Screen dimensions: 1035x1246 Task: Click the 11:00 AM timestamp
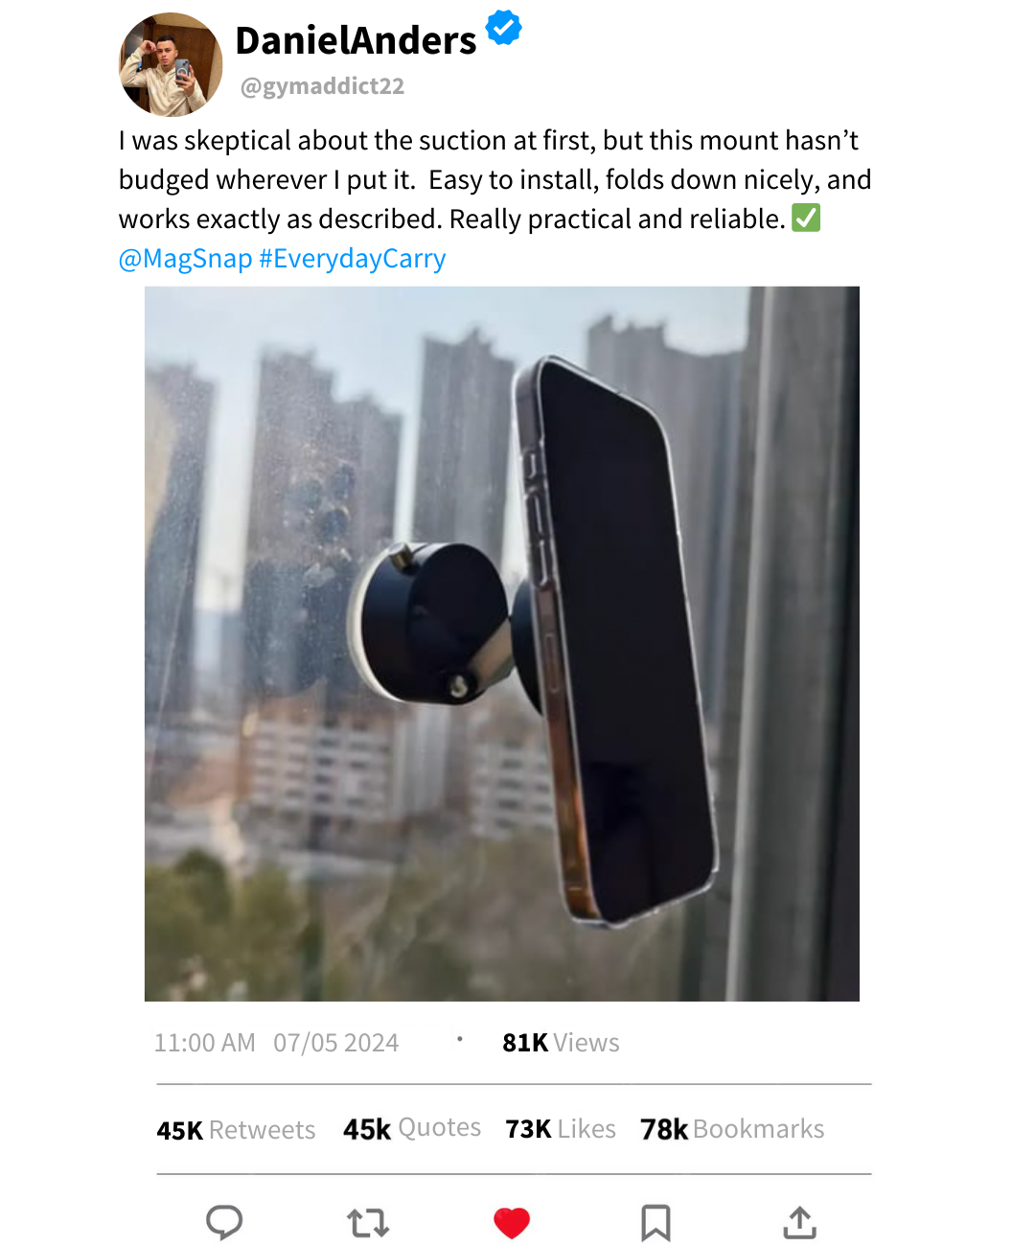[x=205, y=1043]
